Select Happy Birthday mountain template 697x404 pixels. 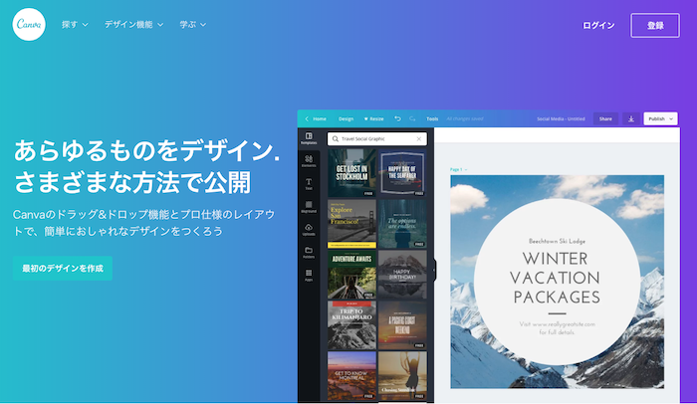pos(402,275)
